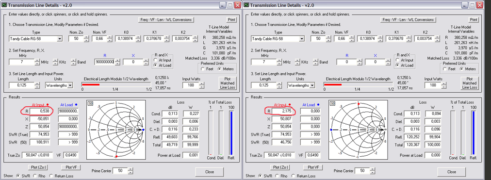Click Smith chart in left window

point(116,130)
